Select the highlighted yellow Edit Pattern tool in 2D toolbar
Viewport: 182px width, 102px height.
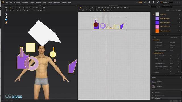point(80,8)
